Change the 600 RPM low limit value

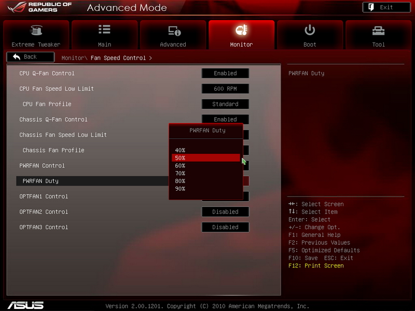pos(225,89)
